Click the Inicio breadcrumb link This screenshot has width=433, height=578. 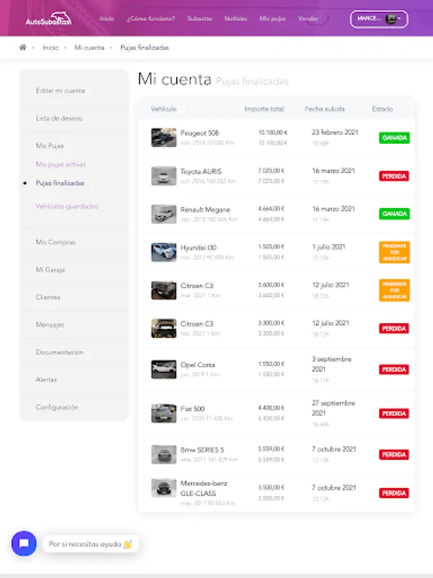[51, 48]
